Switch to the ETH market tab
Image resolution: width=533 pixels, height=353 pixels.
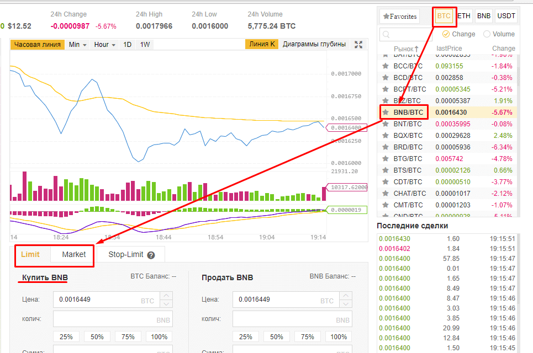pyautogui.click(x=464, y=16)
